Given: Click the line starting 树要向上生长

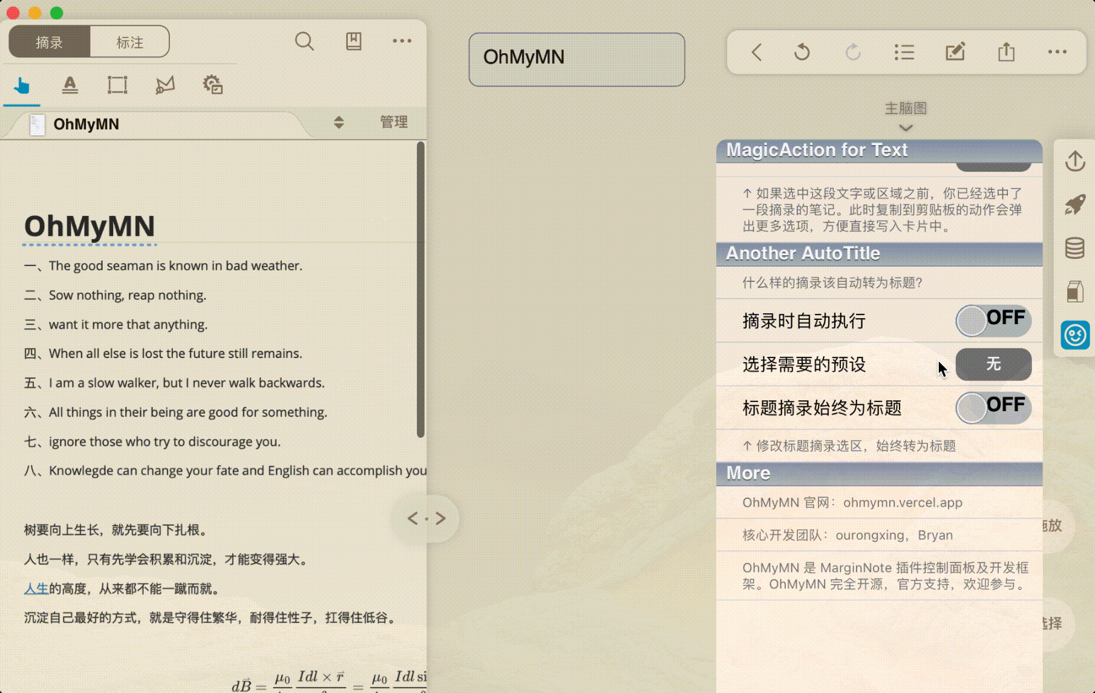Looking at the screenshot, I should point(118,530).
